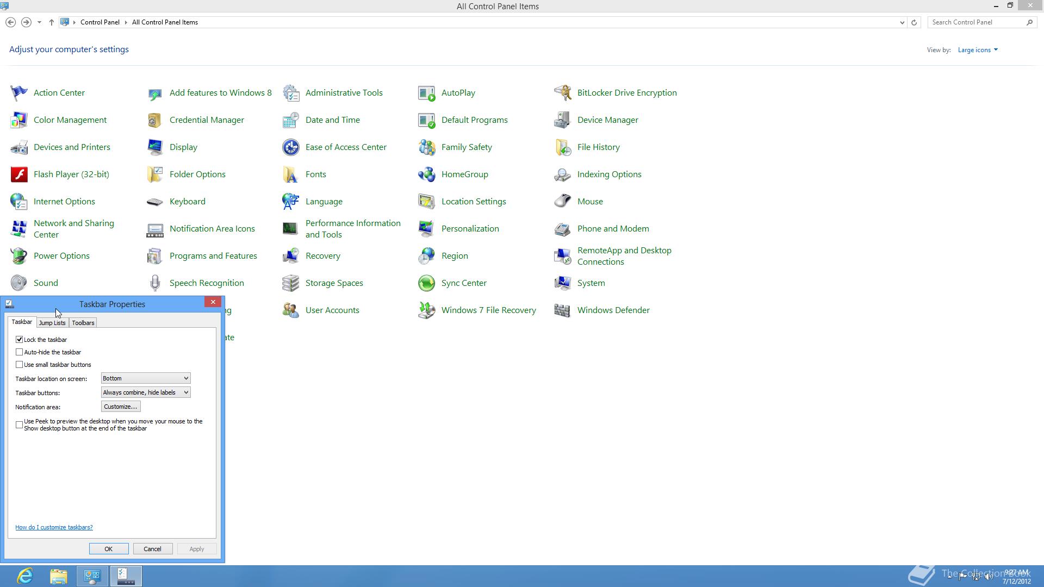Open the Family Safety icon
Viewport: 1044px width, 587px height.
[x=427, y=147]
